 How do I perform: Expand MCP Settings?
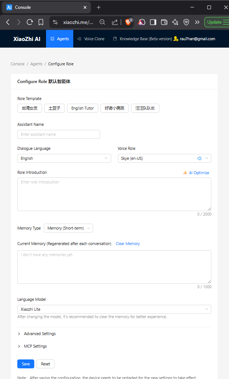[32, 346]
